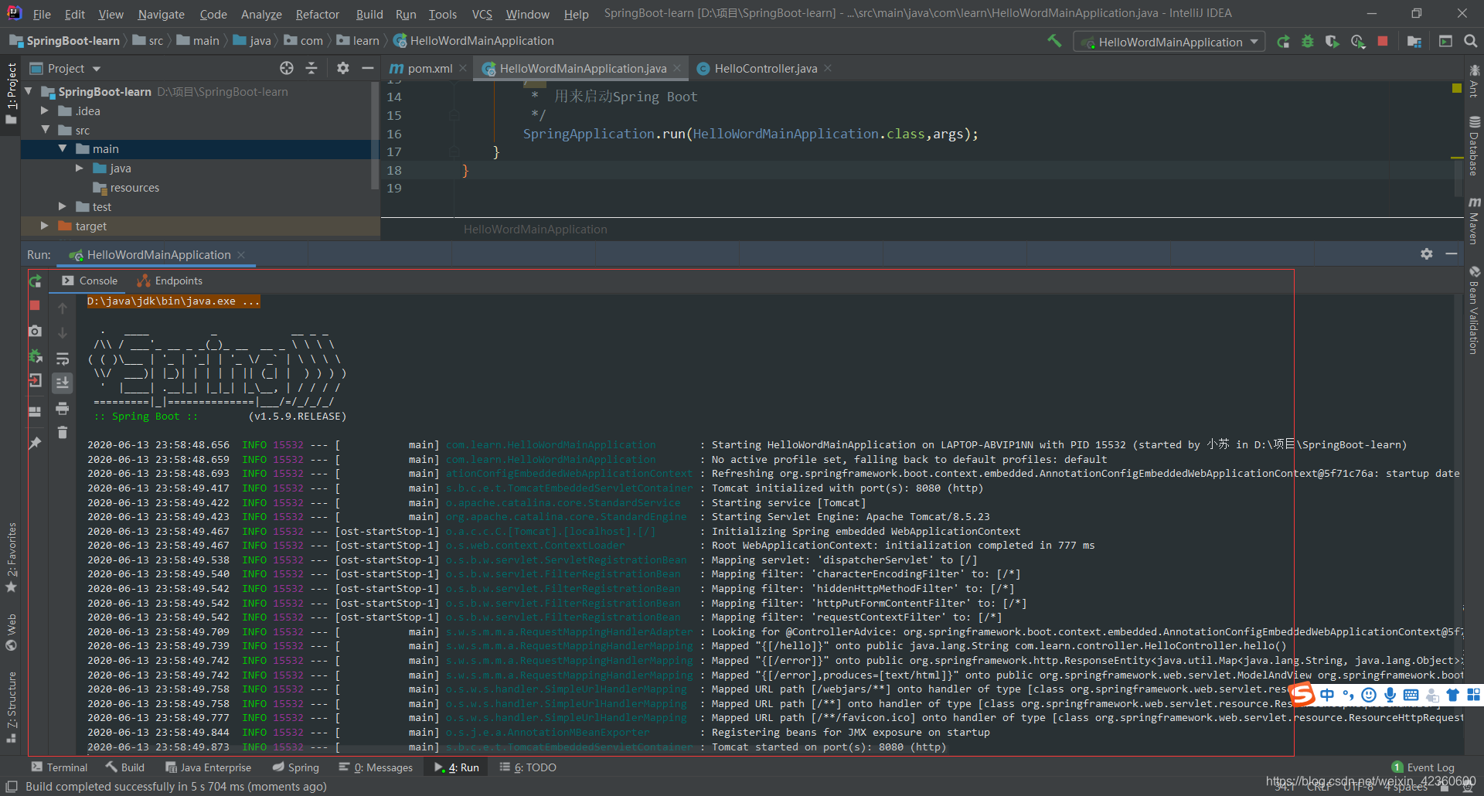Click the Locate target icon in the Project panel
The height and width of the screenshot is (796, 1484).
[287, 68]
